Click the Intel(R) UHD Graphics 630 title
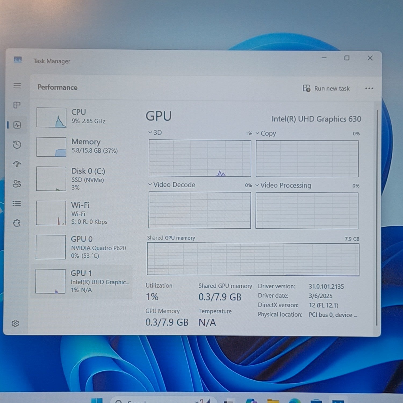 [x=316, y=119]
